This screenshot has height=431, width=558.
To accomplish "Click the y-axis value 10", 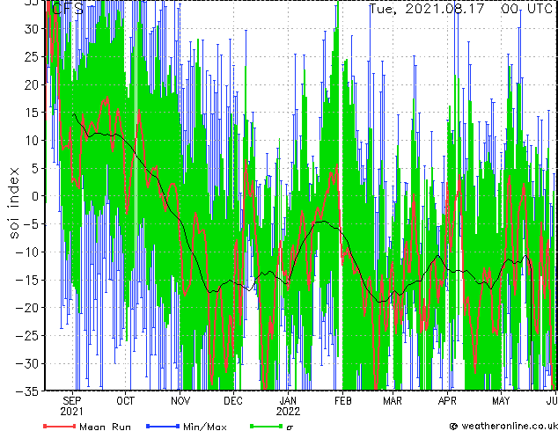I will pos(32,141).
